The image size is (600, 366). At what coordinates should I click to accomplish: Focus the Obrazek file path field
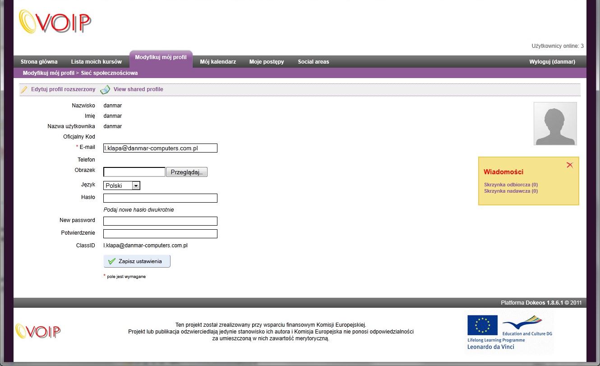click(x=134, y=172)
